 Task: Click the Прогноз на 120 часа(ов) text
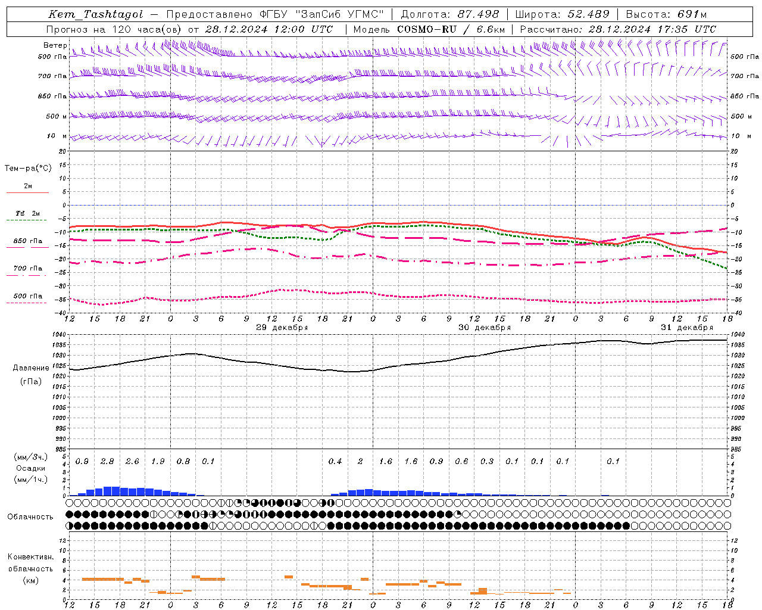pyautogui.click(x=113, y=29)
